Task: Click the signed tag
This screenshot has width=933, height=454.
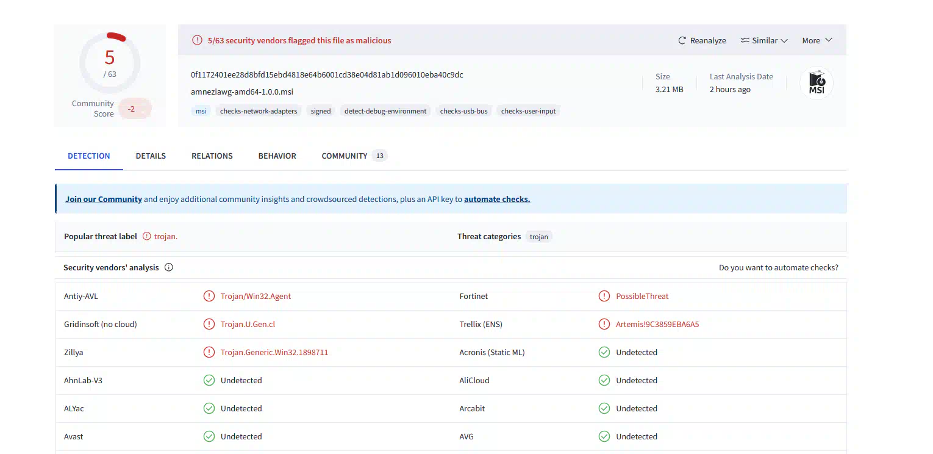Action: [321, 111]
